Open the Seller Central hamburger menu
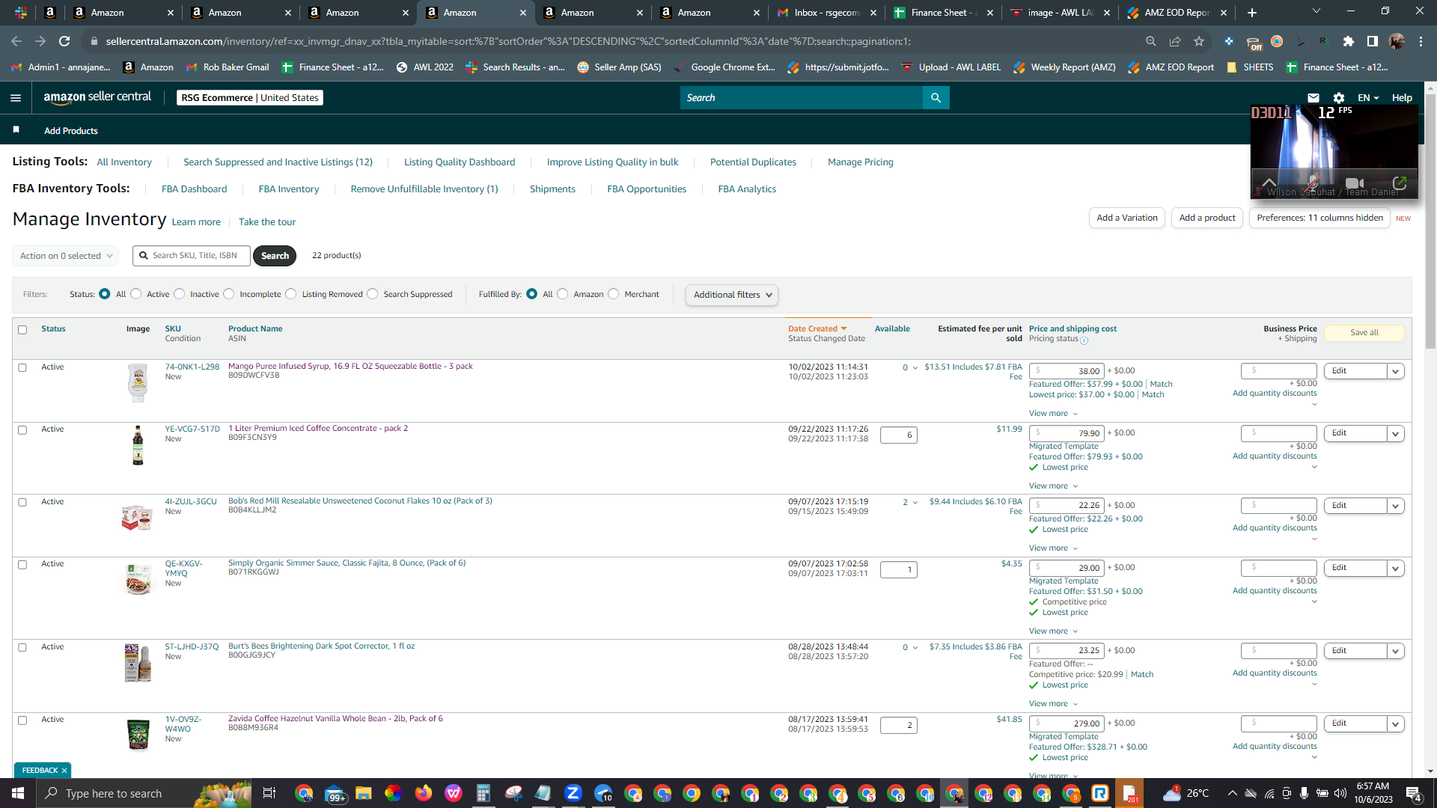 click(x=16, y=98)
